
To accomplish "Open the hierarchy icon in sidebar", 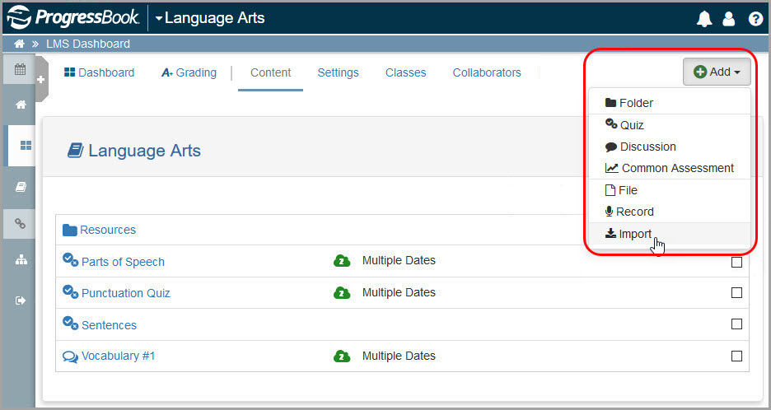I will (21, 260).
